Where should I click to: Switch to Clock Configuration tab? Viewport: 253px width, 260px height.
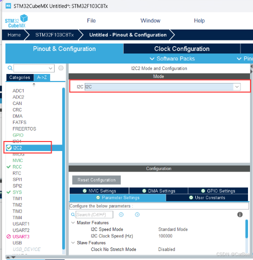(x=182, y=48)
